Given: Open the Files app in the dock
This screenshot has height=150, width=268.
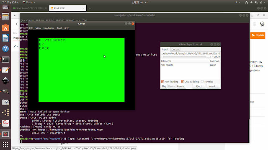Looking at the screenshot, I should click(5, 17).
